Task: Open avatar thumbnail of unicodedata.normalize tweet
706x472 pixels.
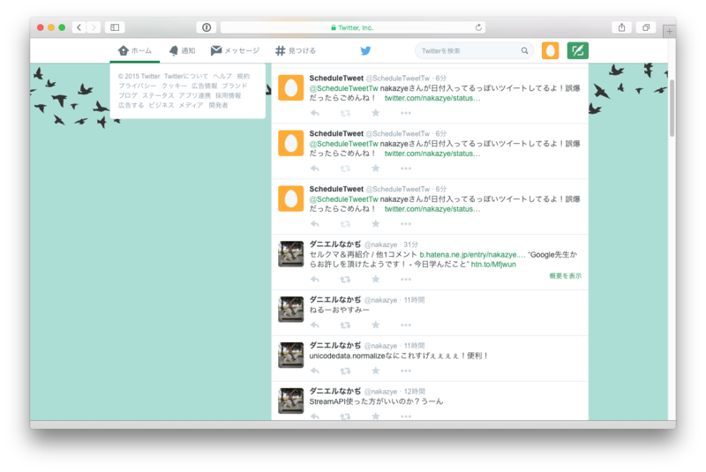Action: point(291,355)
